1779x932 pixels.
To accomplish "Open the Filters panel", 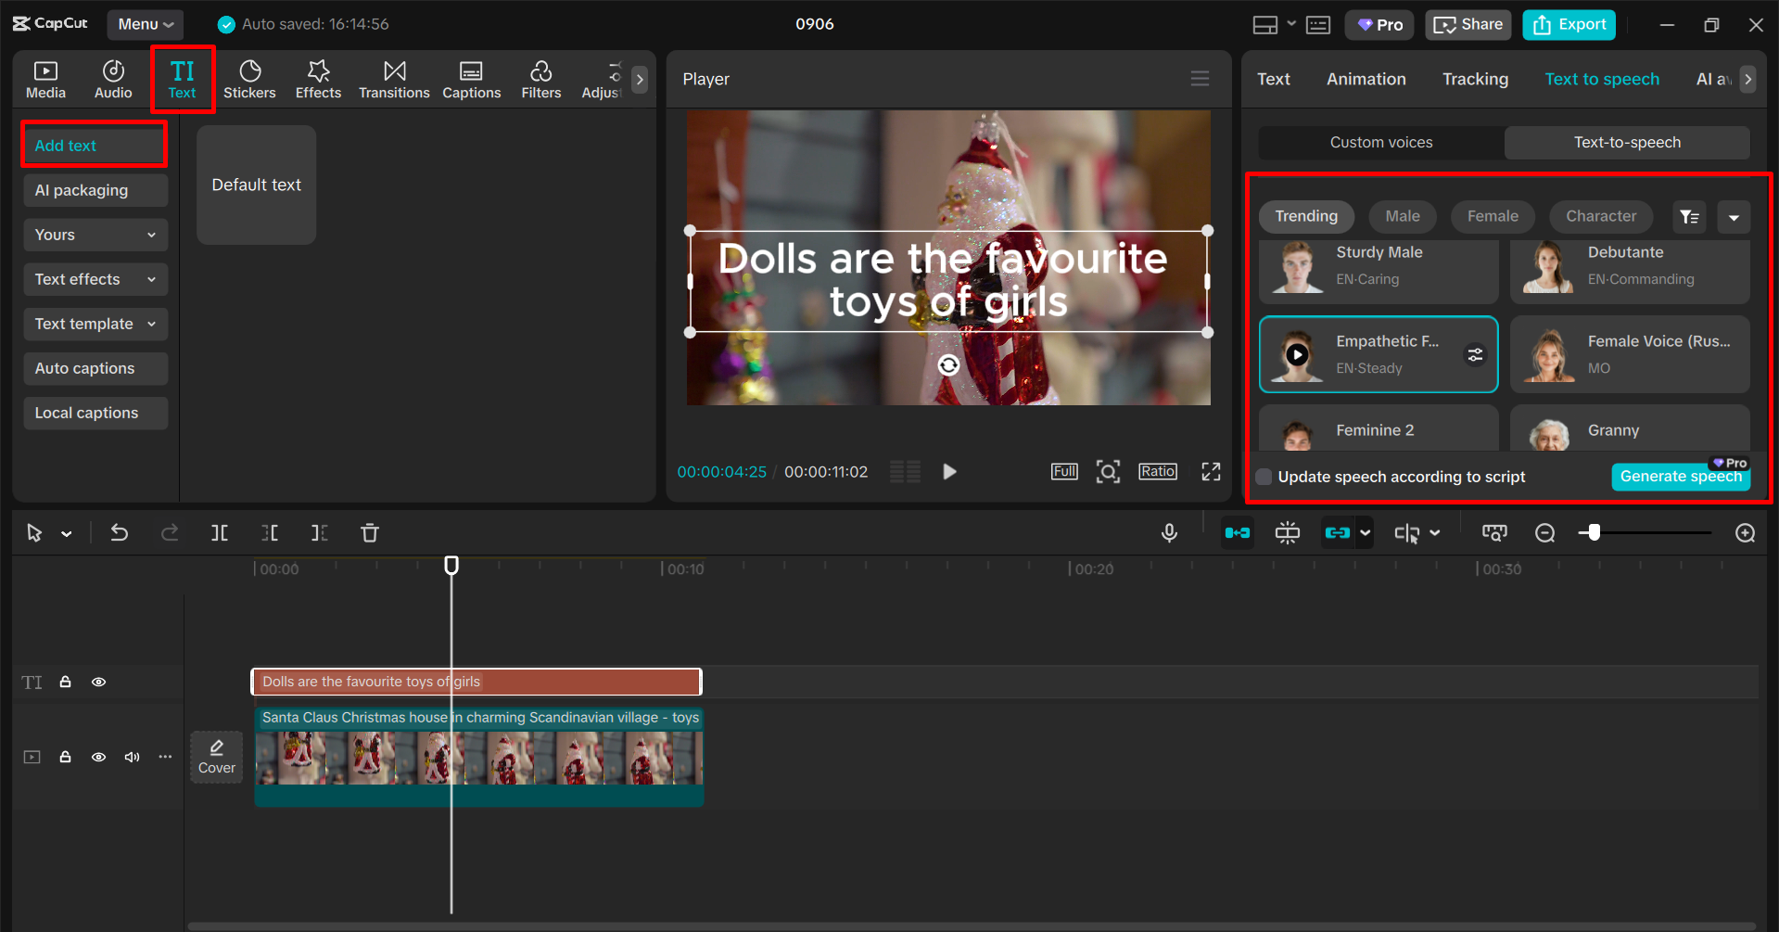I will tap(540, 79).
